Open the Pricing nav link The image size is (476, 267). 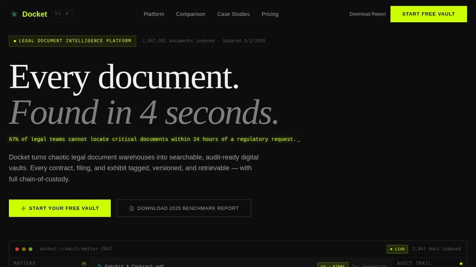(x=270, y=14)
